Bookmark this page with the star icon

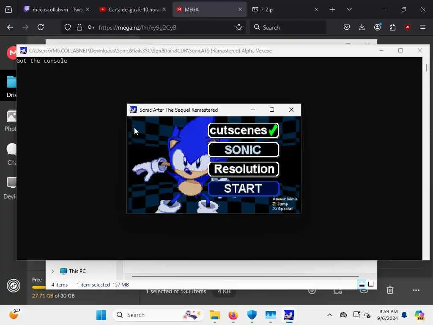(x=239, y=28)
